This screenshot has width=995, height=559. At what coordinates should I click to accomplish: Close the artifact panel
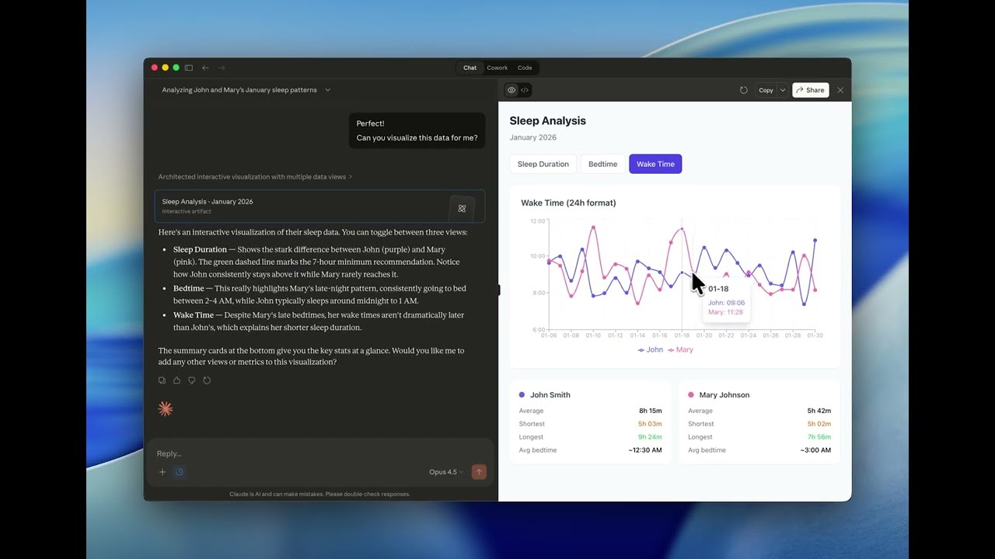840,90
